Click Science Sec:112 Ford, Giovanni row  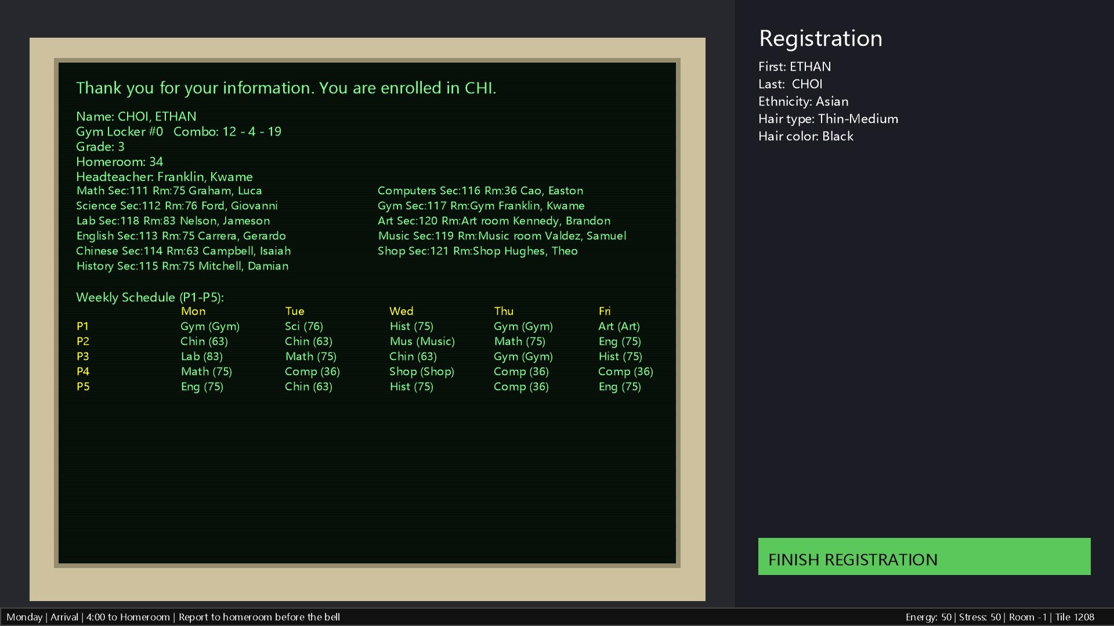pyautogui.click(x=177, y=206)
